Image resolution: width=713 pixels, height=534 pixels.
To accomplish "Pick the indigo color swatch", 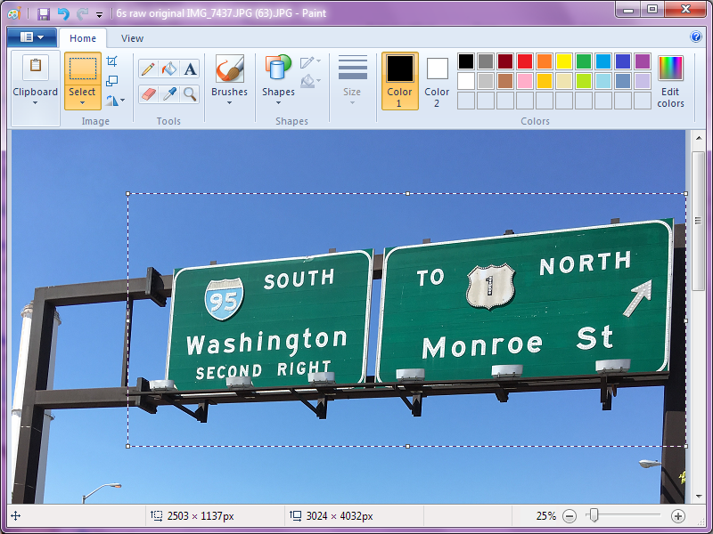I will pos(622,61).
